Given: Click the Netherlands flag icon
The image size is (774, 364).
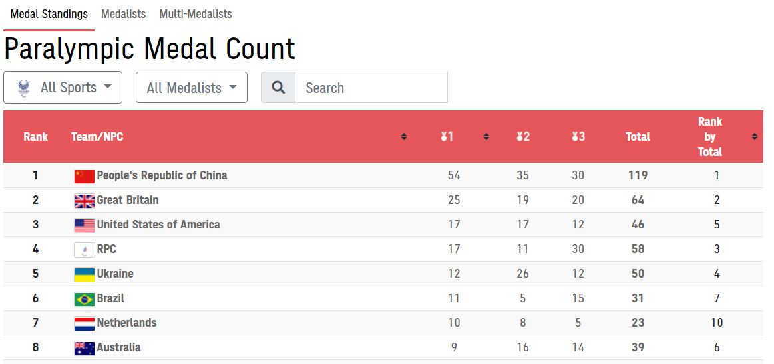Looking at the screenshot, I should click(x=85, y=323).
